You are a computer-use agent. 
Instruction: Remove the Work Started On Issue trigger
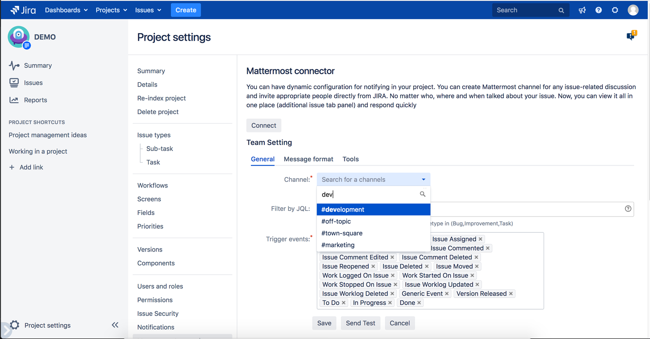(x=472, y=275)
